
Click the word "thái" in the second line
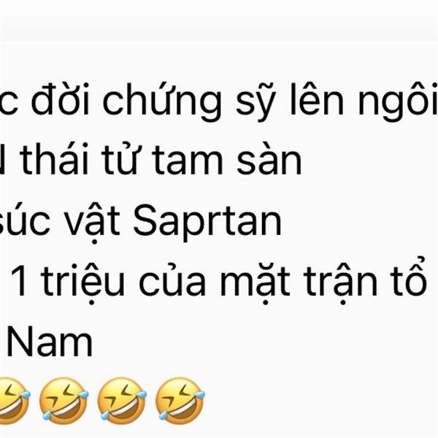(54, 159)
